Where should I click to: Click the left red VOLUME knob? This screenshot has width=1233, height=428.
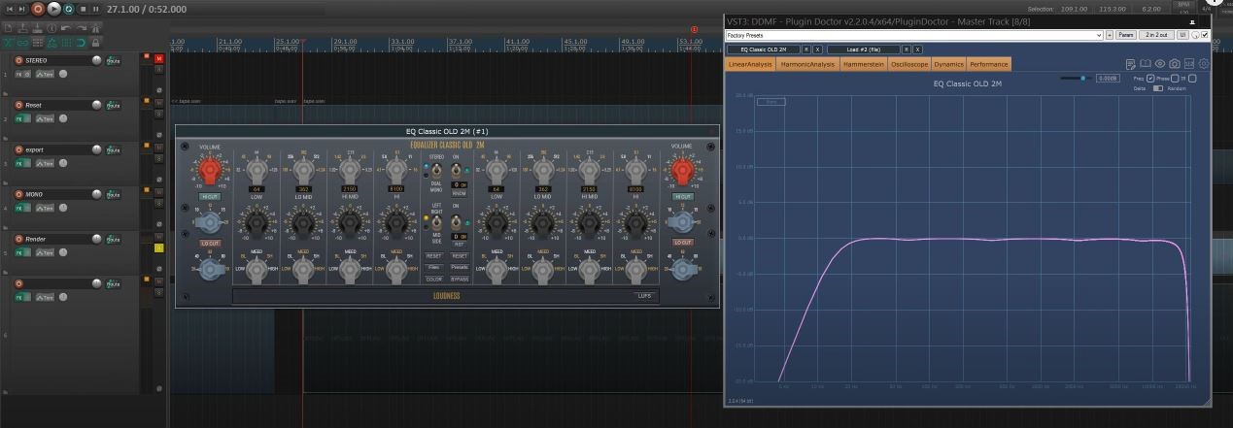click(210, 171)
